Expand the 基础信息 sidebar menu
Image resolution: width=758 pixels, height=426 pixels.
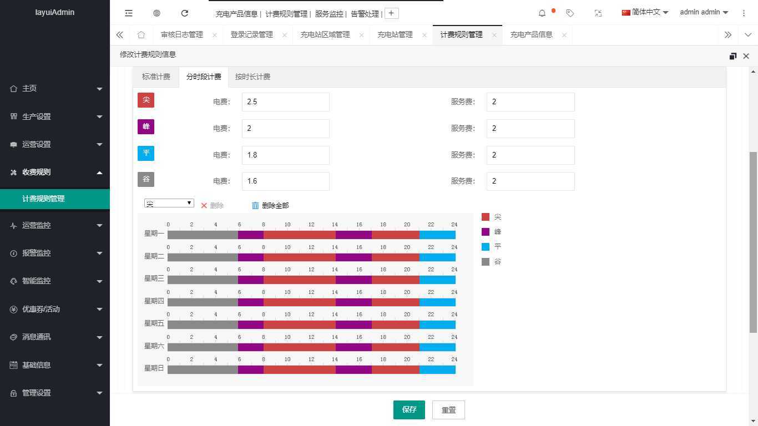pyautogui.click(x=55, y=365)
